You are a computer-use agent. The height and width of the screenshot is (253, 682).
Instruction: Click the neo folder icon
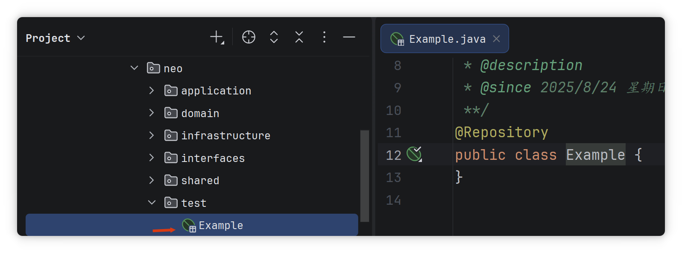pyautogui.click(x=153, y=68)
